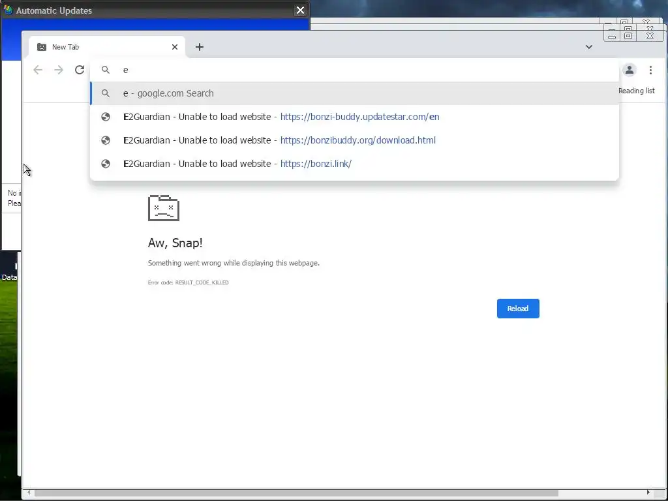668x501 pixels.
Task: Reload the page via toolbar refresh icon
Action: 80,70
